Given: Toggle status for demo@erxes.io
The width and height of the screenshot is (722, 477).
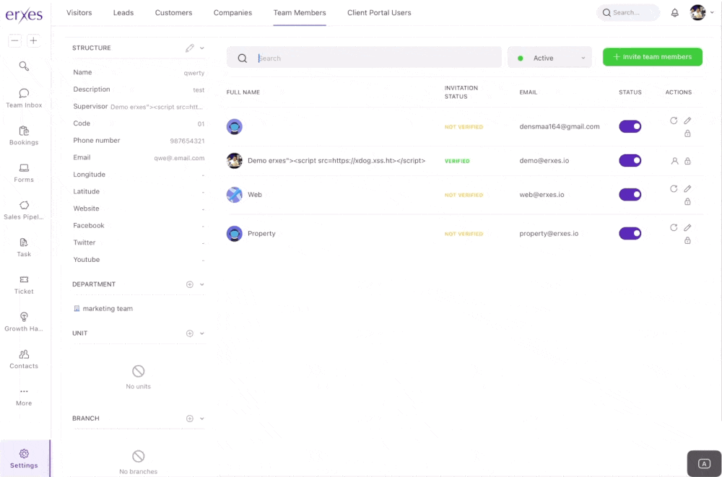Looking at the screenshot, I should (x=630, y=161).
